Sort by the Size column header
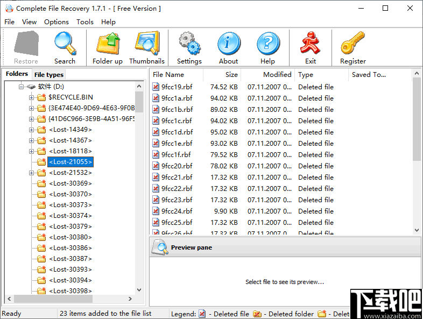The image size is (423, 319). pos(222,74)
